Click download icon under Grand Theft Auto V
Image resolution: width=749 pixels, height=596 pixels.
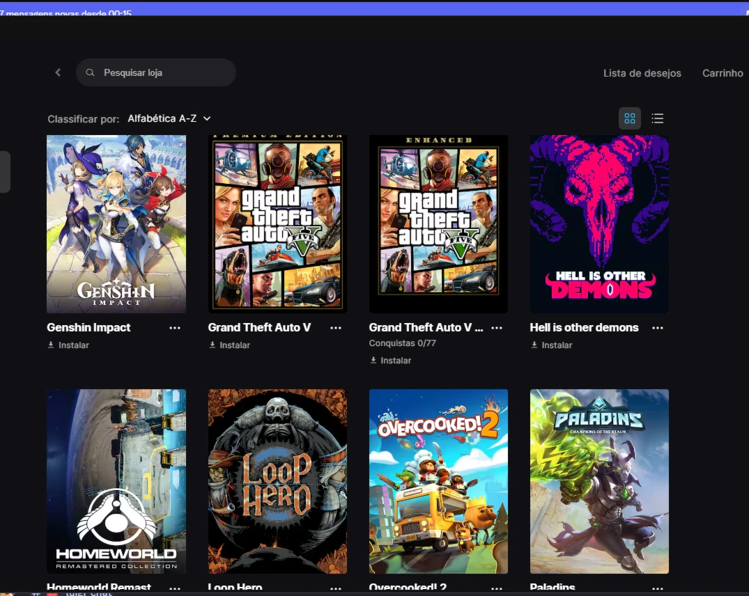[x=212, y=345]
